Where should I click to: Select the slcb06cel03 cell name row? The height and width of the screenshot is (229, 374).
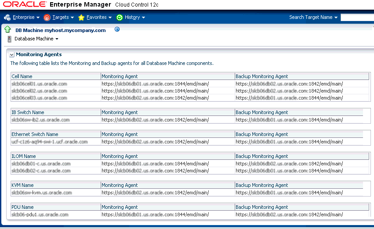pos(40,98)
